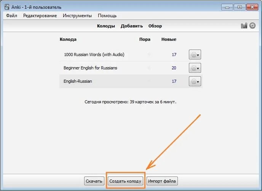Click the Импорт файла button
This screenshot has width=262, height=191.
pos(162,181)
